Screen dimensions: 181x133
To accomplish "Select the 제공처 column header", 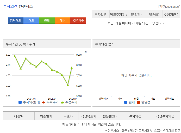I will (x=18, y=116).
